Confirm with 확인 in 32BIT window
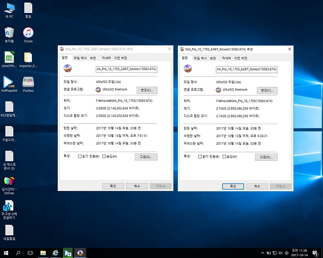The width and height of the screenshot is (323, 258). point(113,186)
